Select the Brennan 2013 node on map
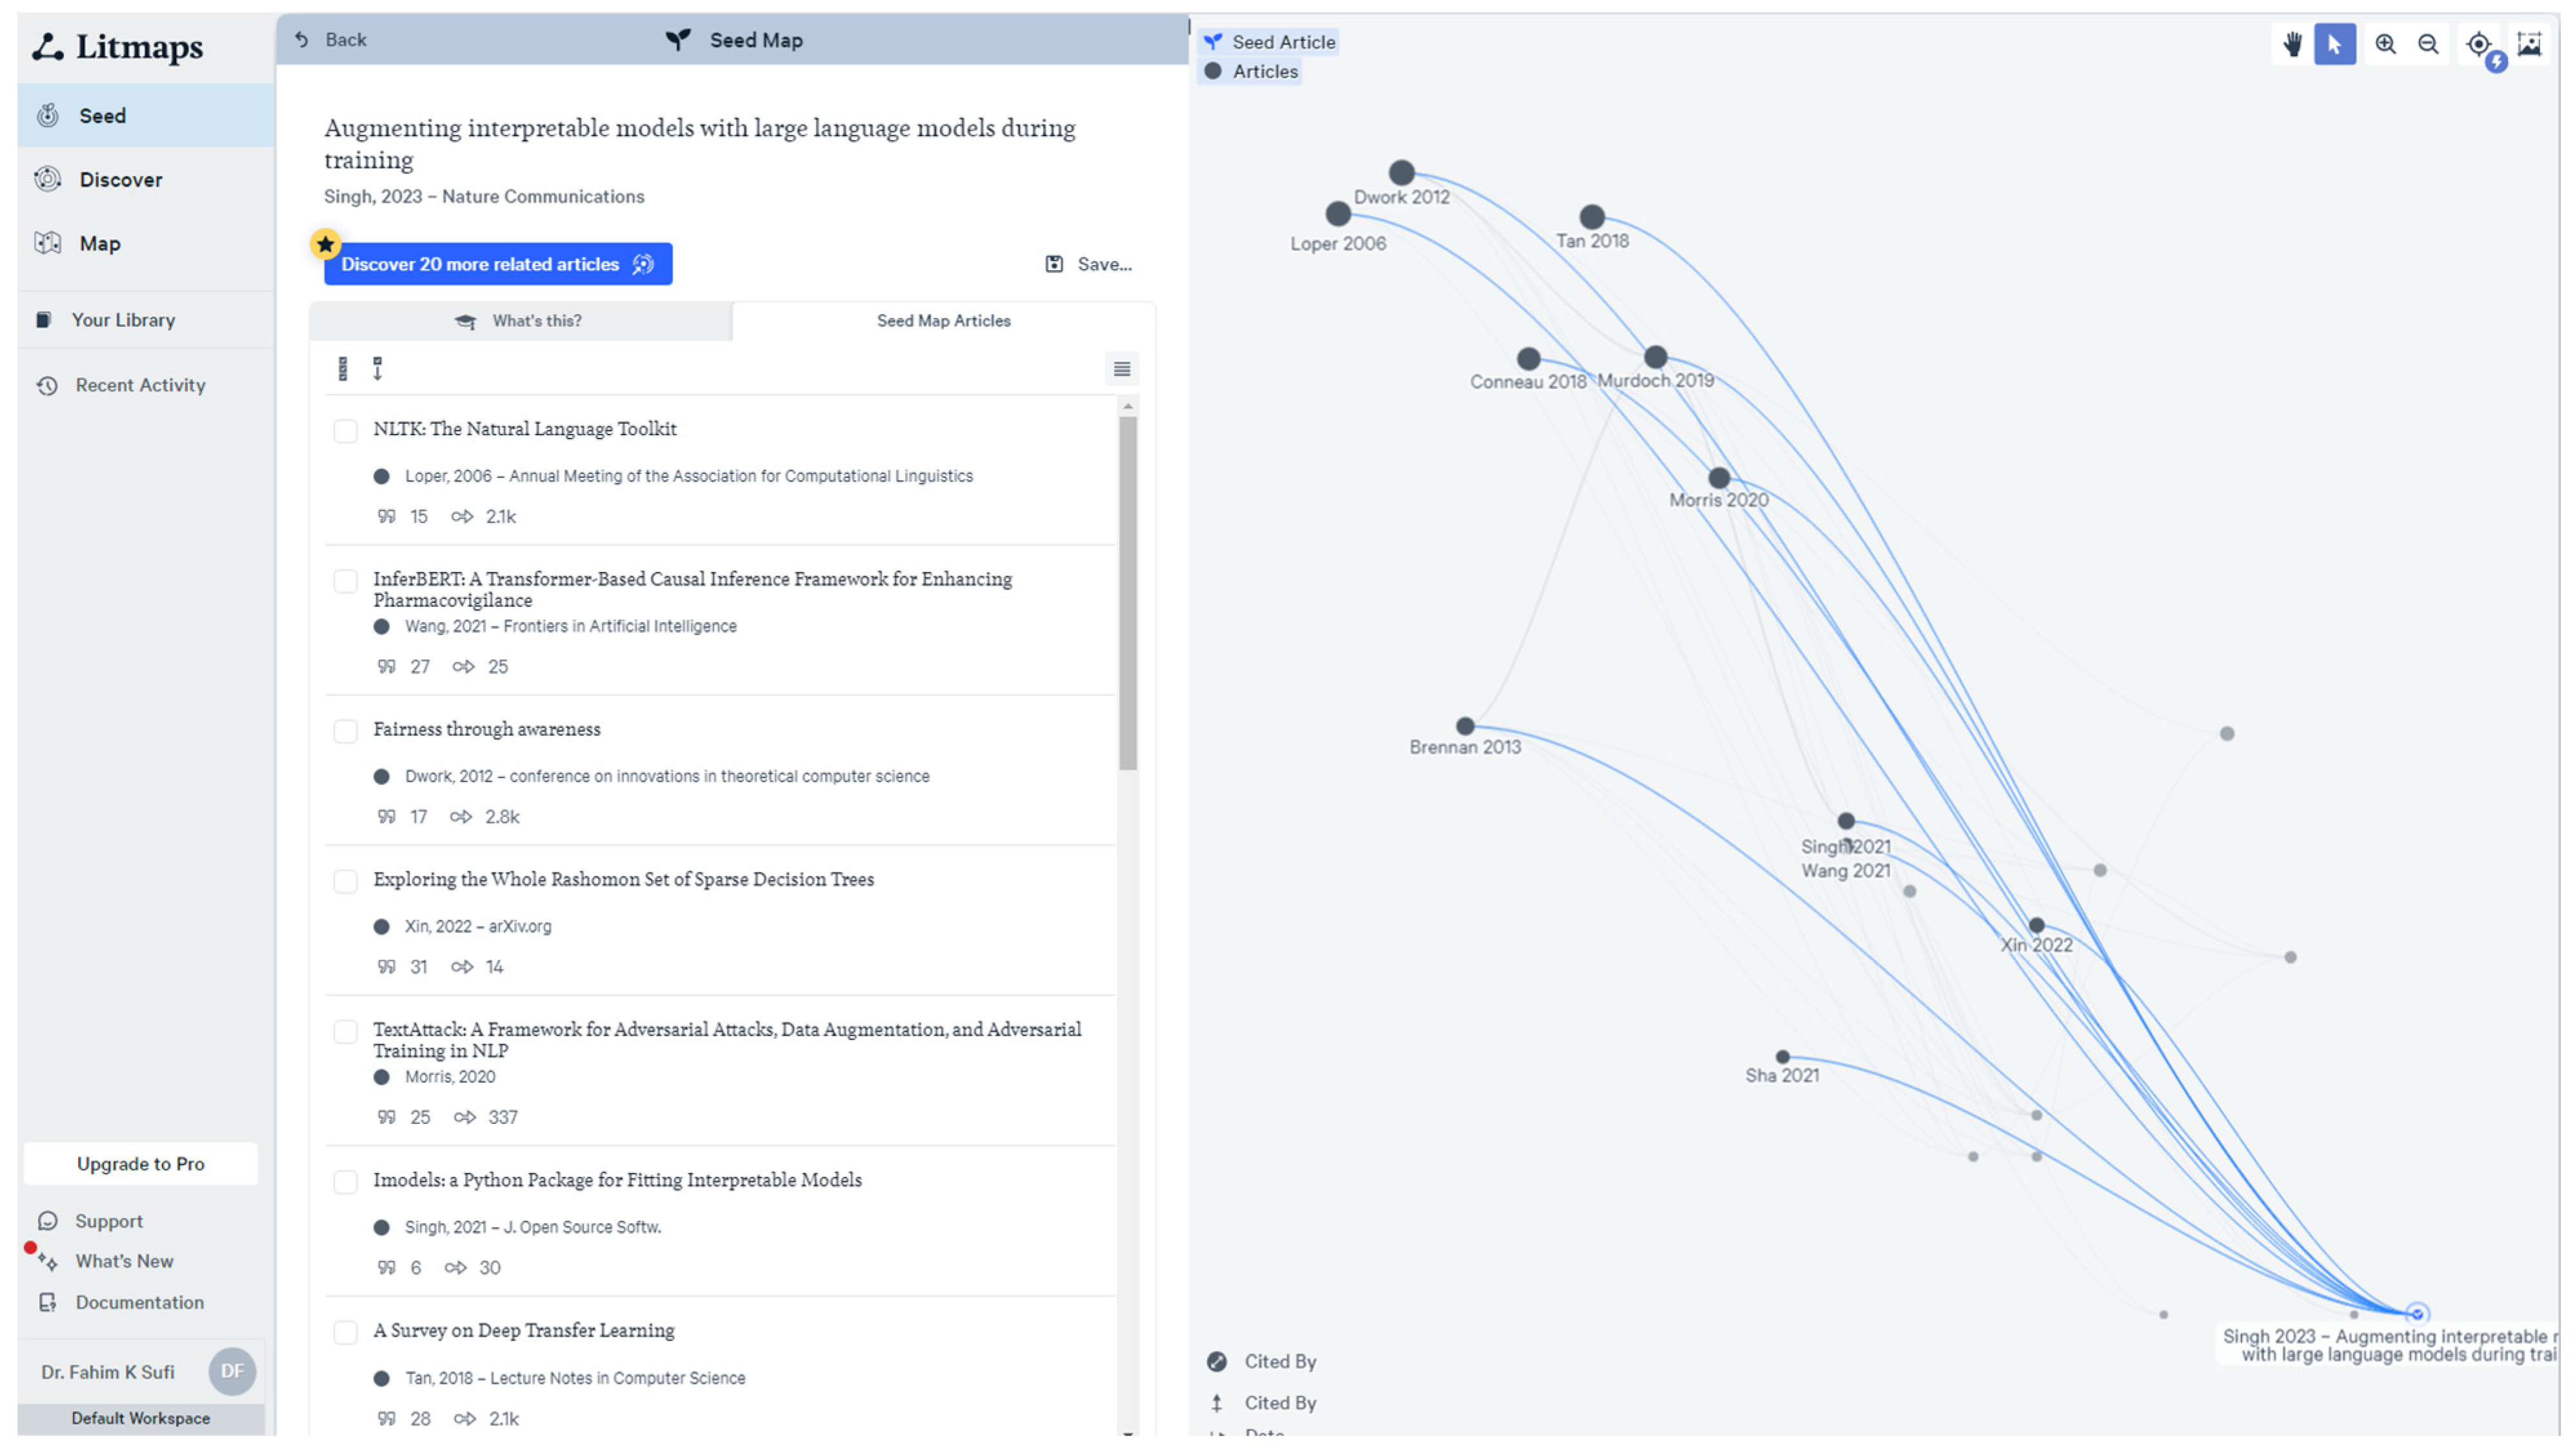Screen dimensions: 2575x1456 (1465, 726)
